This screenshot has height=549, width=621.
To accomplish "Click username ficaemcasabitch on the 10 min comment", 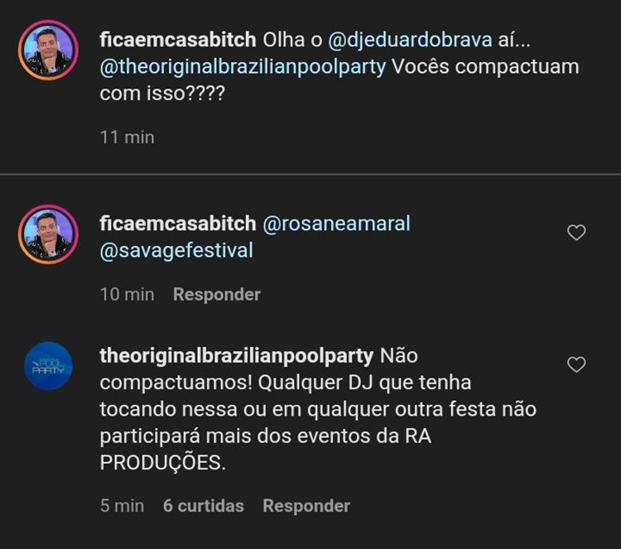I will [x=177, y=224].
